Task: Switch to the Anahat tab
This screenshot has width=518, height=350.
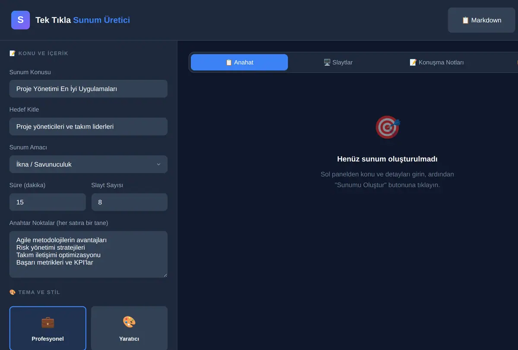Action: click(239, 62)
